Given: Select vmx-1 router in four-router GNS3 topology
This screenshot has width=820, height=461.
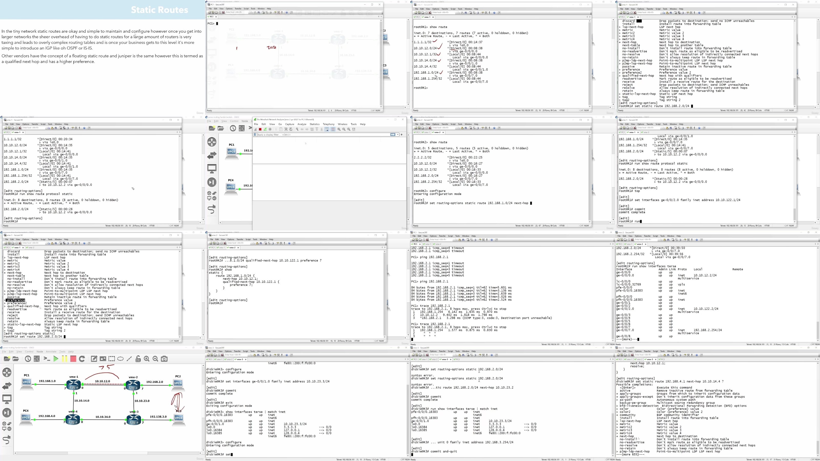Looking at the screenshot, I should click(74, 384).
